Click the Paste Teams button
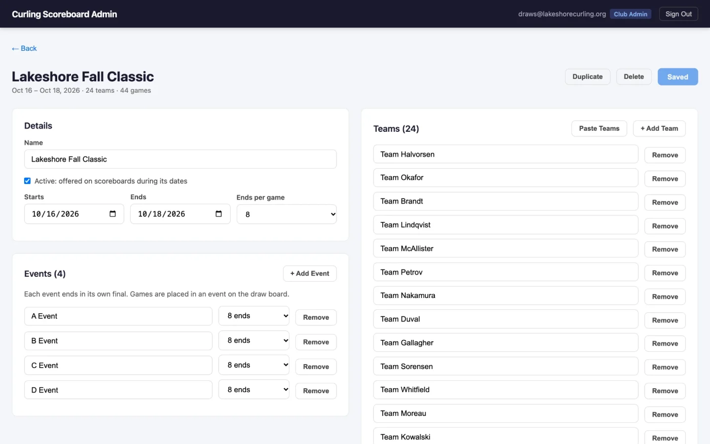Image resolution: width=710 pixels, height=444 pixels. pos(599,128)
